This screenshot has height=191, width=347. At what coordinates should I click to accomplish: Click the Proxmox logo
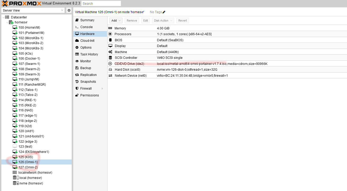pos(21,3)
